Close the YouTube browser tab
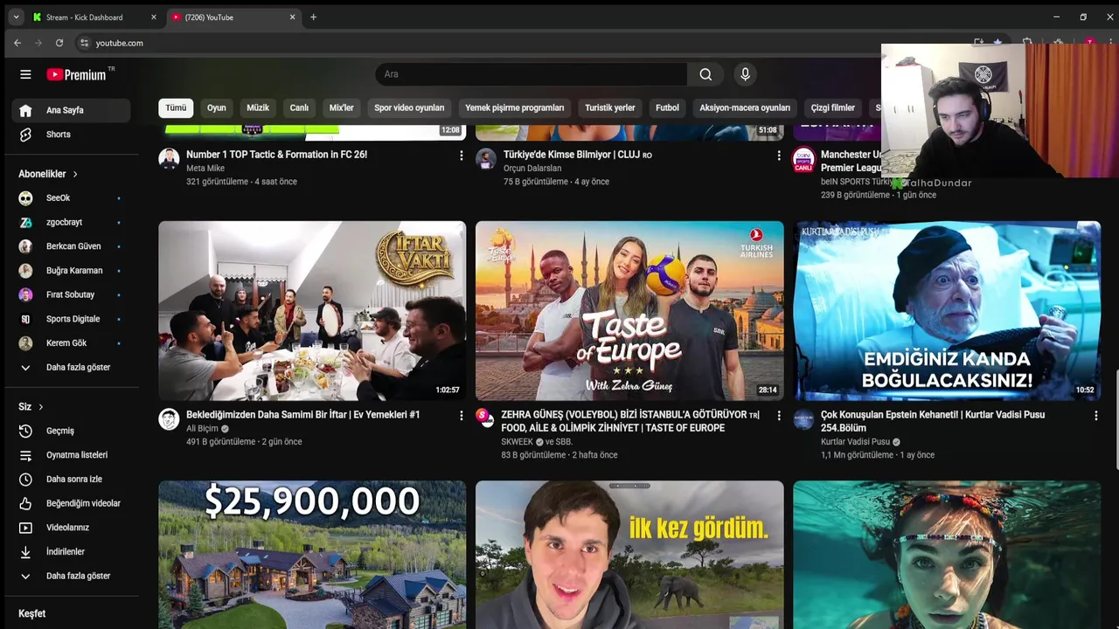The image size is (1119, 629). [292, 17]
